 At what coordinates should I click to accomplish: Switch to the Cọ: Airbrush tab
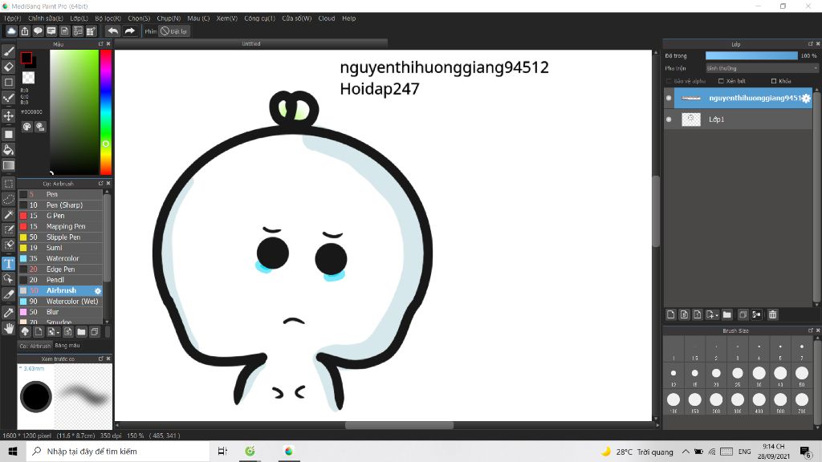point(35,346)
